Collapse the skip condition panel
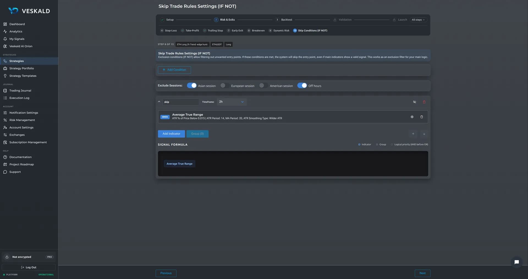 point(159,102)
